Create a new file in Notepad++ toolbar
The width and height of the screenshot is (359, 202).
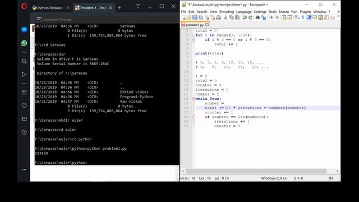(x=183, y=17)
